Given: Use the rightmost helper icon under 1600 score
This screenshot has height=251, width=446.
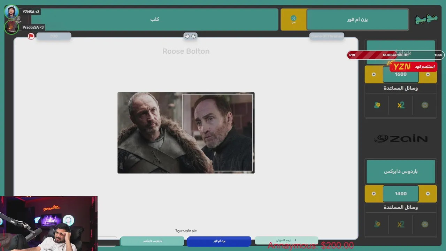Looking at the screenshot, I should [424, 105].
